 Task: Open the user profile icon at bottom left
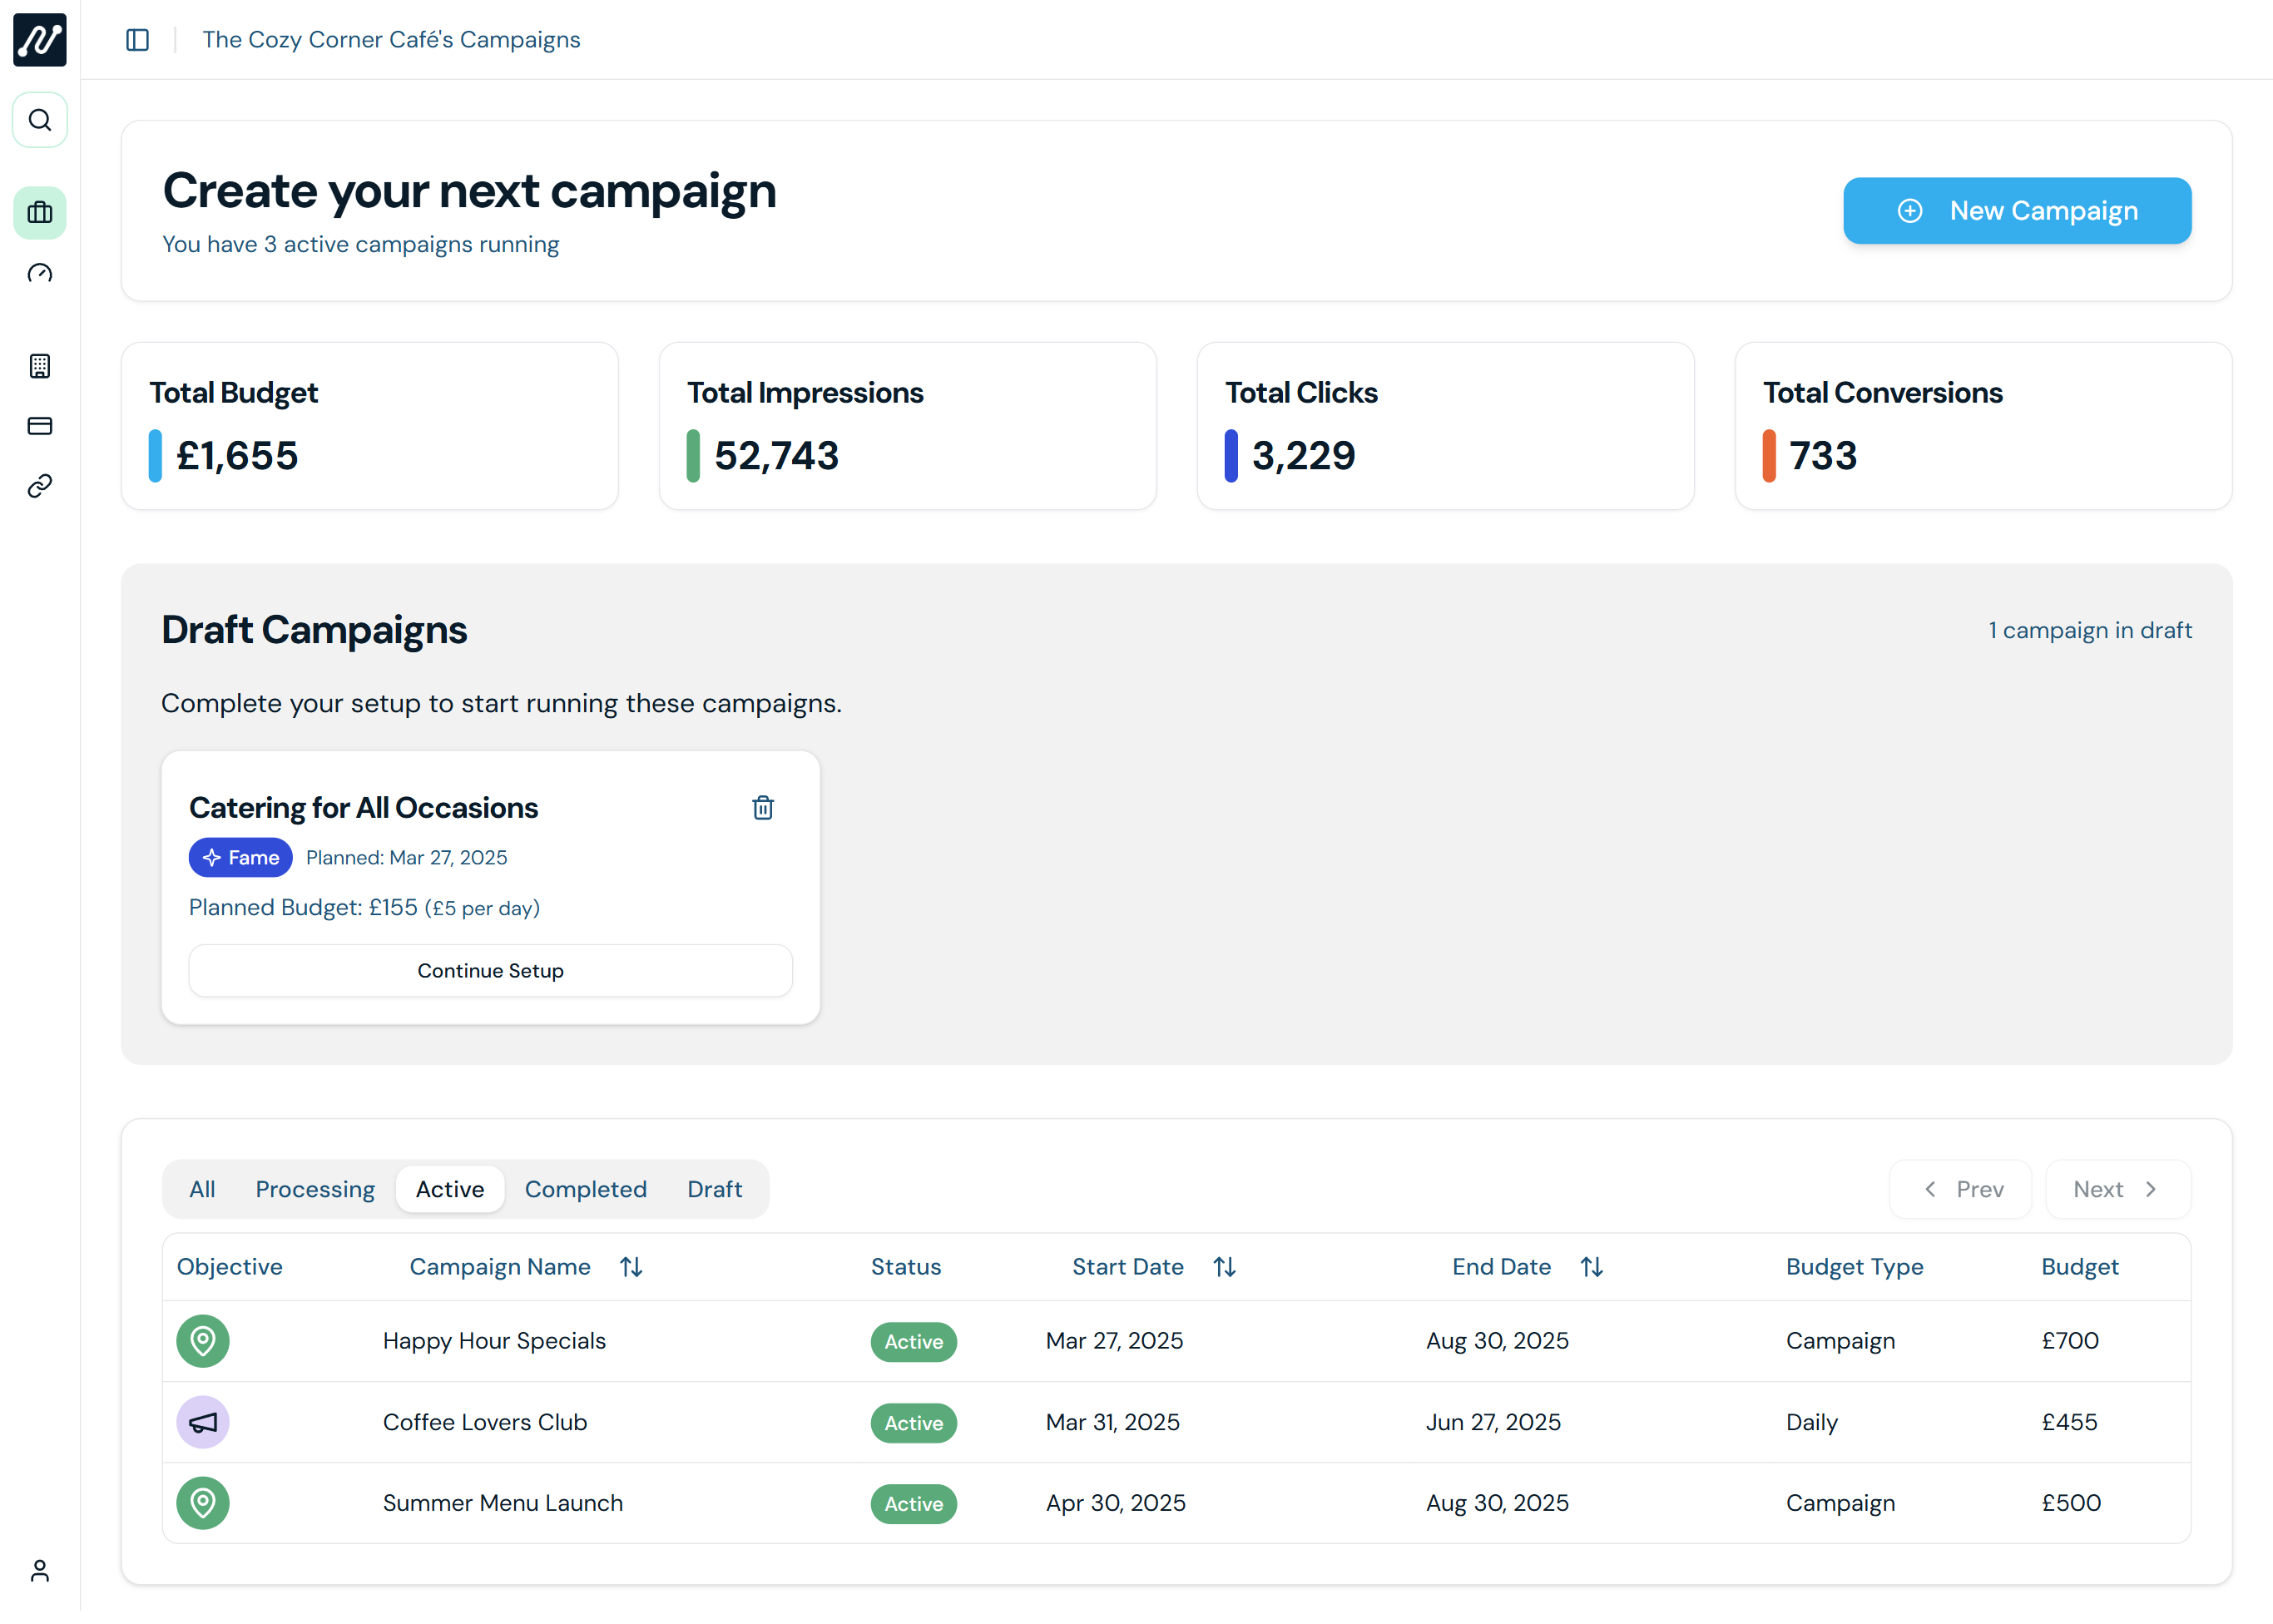point(40,1570)
